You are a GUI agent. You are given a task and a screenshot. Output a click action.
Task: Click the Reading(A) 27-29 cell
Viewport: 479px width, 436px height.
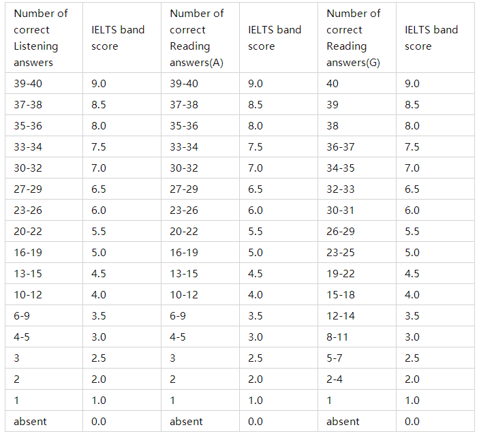click(200, 189)
